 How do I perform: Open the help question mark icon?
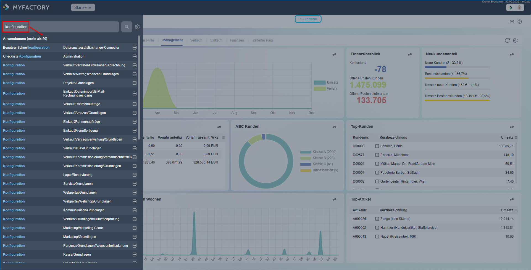pos(519,22)
